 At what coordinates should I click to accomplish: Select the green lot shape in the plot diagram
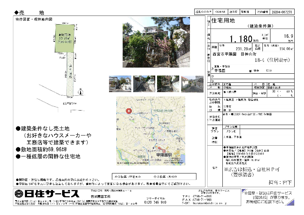pyautogui.click(x=65, y=38)
